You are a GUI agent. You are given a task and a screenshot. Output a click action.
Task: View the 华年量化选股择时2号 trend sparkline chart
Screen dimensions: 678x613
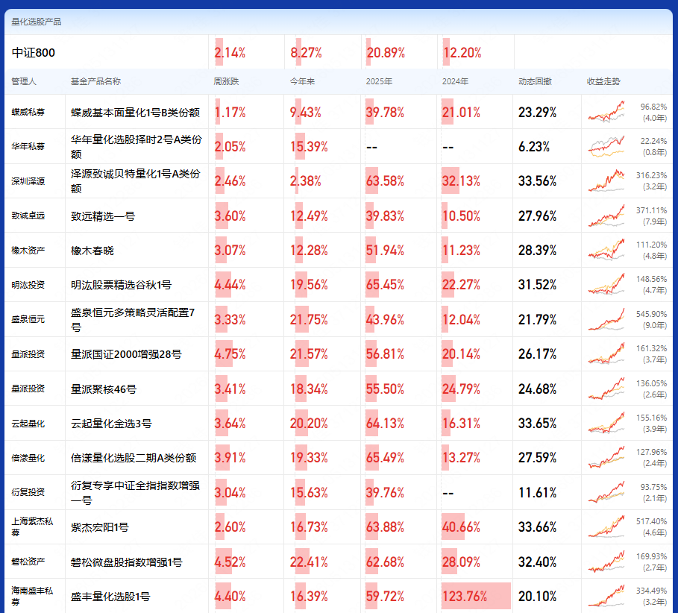(x=606, y=147)
